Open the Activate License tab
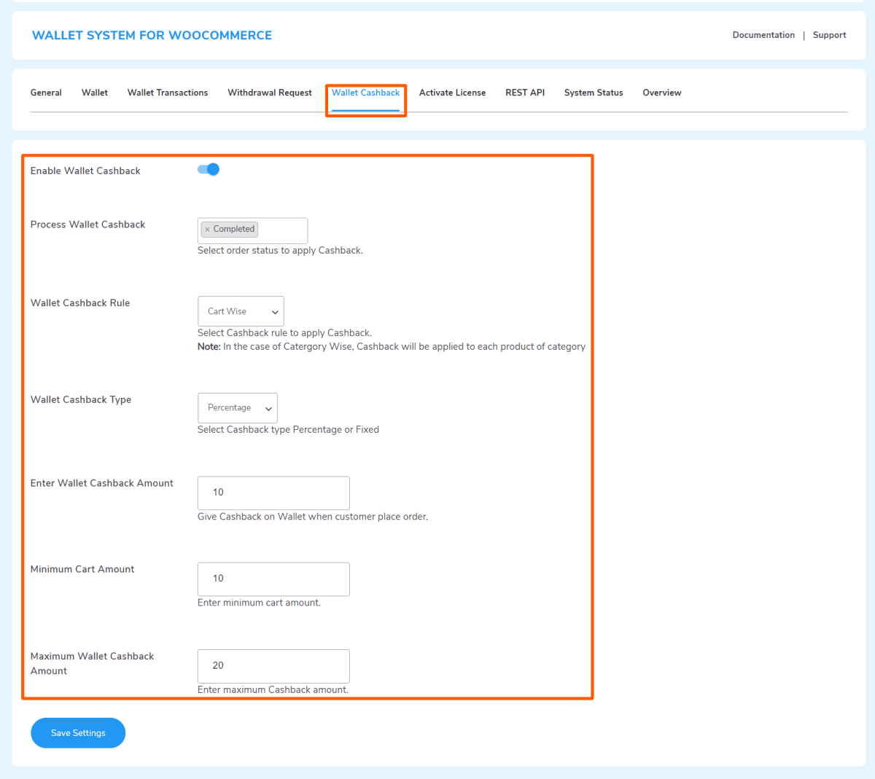The image size is (875, 779). 452,93
